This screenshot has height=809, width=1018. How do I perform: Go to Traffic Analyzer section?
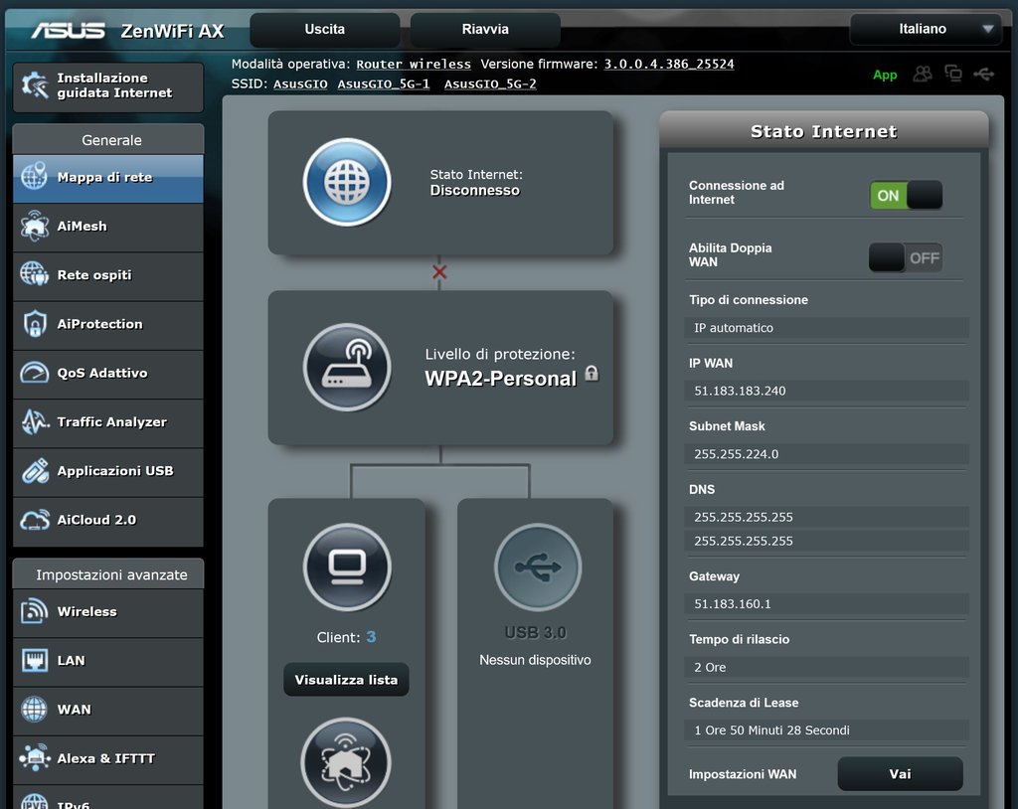tap(108, 422)
